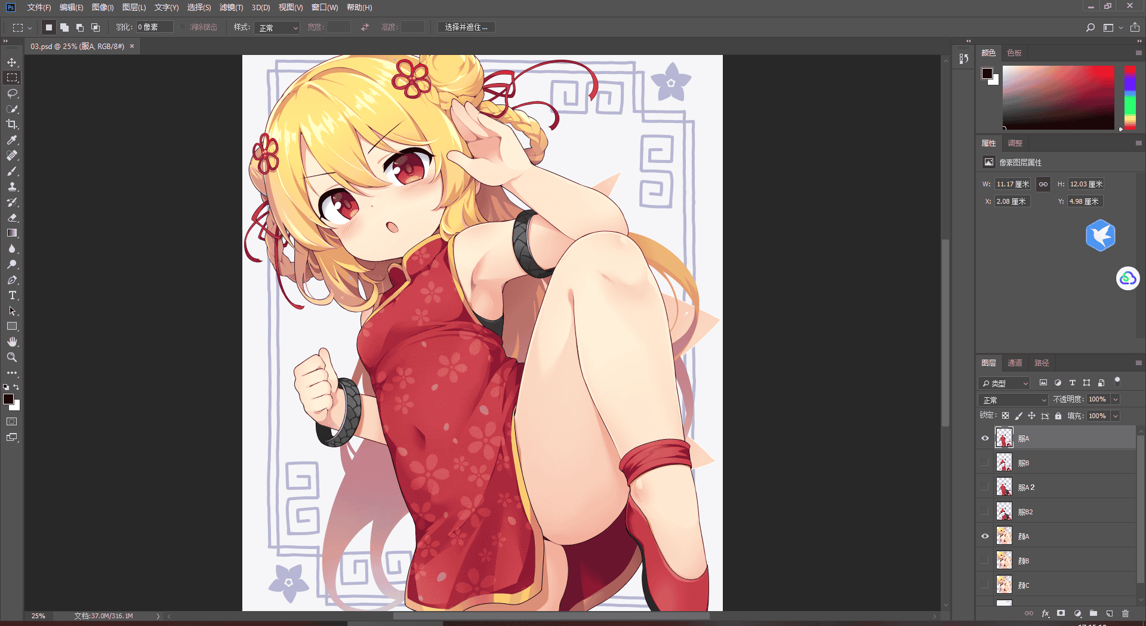Click the Intersect with selection icon
The height and width of the screenshot is (626, 1146).
click(95, 27)
